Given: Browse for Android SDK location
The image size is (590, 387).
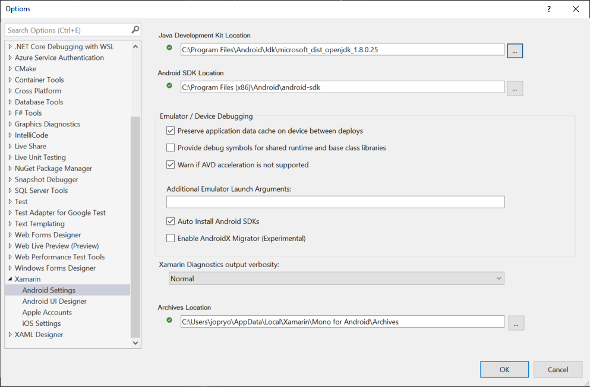Looking at the screenshot, I should pyautogui.click(x=515, y=88).
